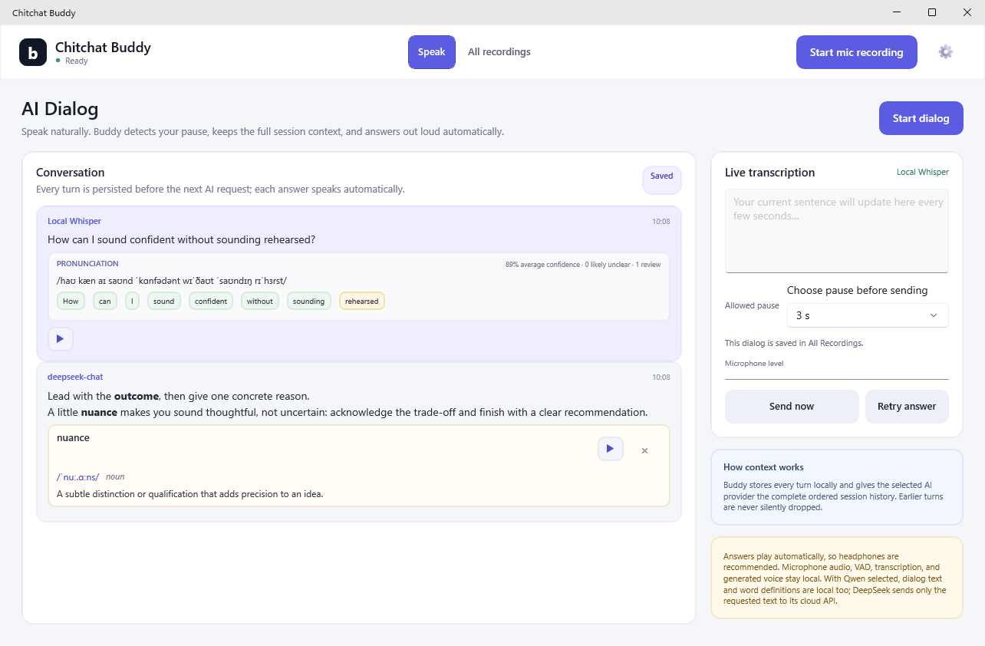Click the 'Local Whisper' label in Live transcription
Image resolution: width=985 pixels, height=646 pixels.
click(923, 173)
